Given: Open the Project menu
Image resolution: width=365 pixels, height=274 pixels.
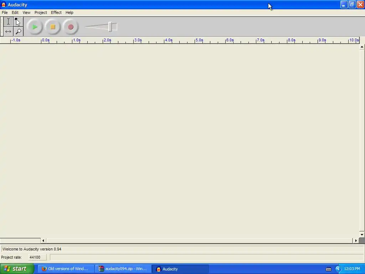Looking at the screenshot, I should pos(41,12).
